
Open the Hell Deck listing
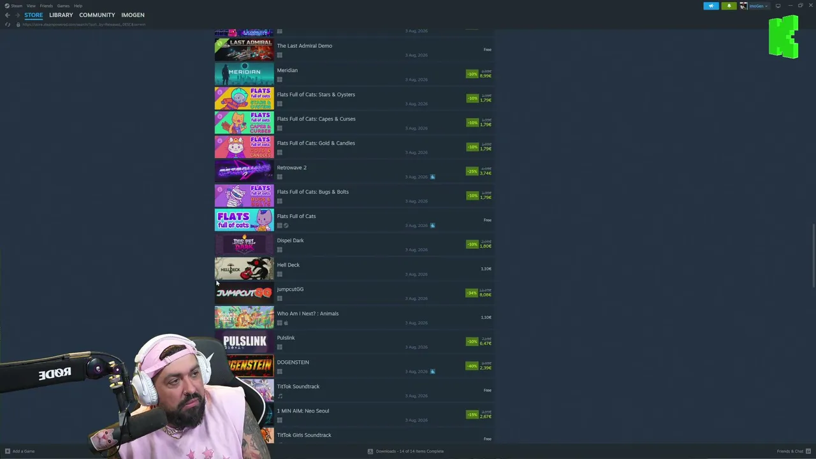click(x=354, y=268)
